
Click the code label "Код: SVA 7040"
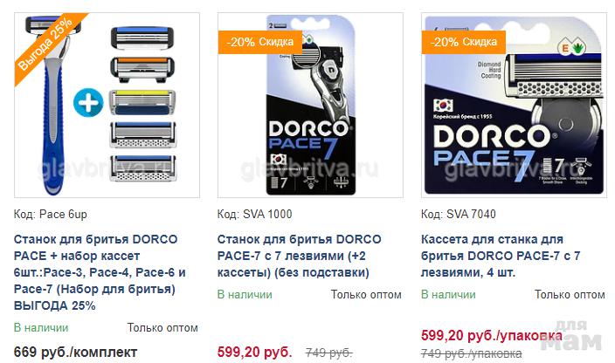click(458, 214)
